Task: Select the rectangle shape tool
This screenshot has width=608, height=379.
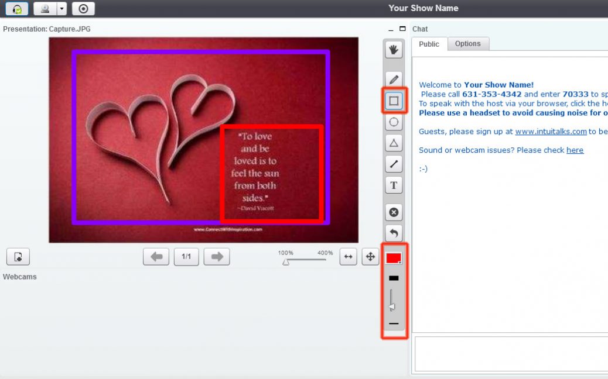Action: [x=394, y=101]
